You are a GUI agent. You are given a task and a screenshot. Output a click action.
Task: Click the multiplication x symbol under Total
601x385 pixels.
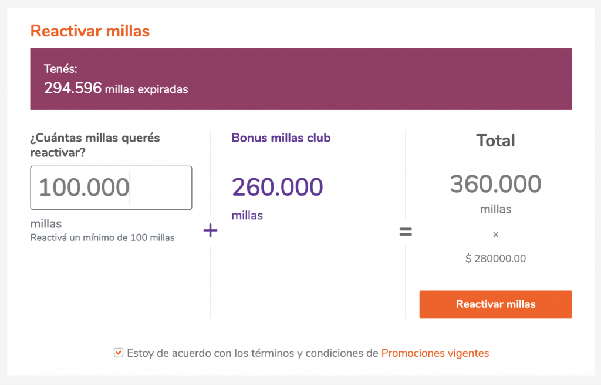click(495, 235)
